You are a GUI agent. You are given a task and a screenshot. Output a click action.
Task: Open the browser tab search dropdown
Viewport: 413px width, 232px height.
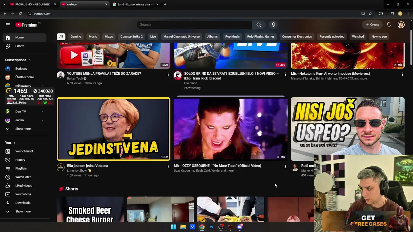point(4,4)
